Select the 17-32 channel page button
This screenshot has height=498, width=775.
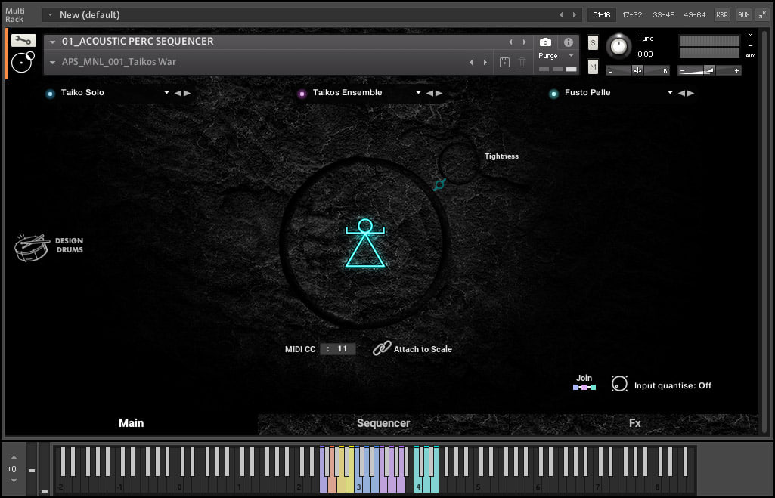pos(632,14)
